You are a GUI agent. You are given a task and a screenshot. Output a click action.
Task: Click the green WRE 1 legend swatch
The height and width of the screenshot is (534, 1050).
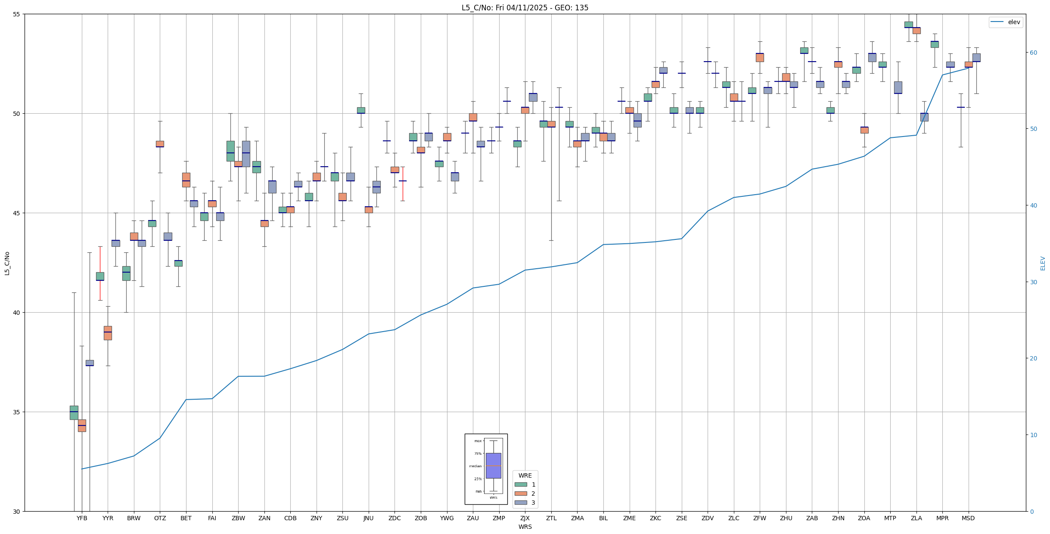coord(521,484)
